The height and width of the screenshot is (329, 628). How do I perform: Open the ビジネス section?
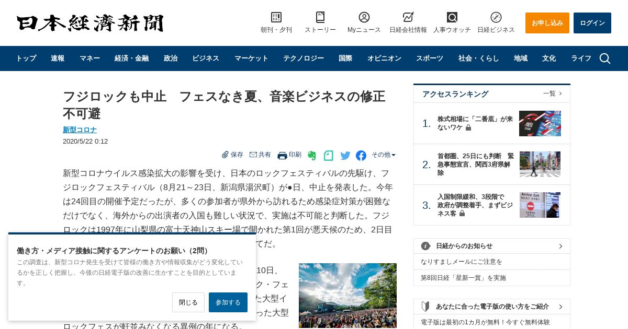[x=206, y=58]
